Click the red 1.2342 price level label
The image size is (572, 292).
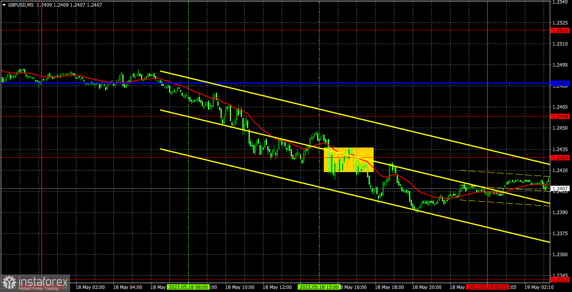pos(560,280)
